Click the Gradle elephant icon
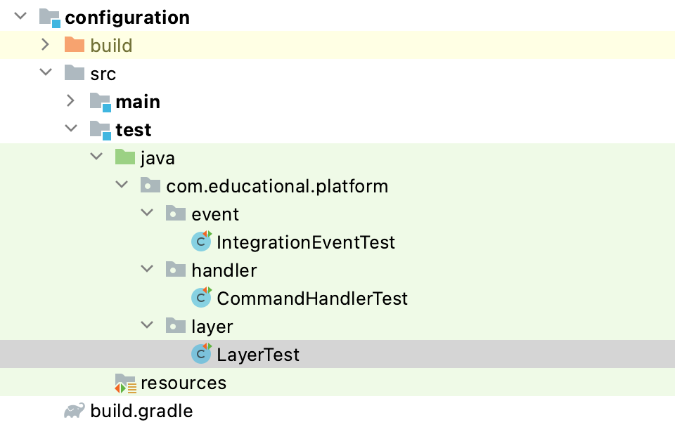This screenshot has height=427, width=675. coord(75,411)
